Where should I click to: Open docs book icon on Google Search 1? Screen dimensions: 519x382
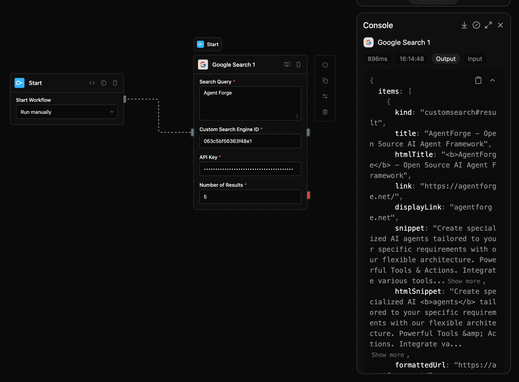click(287, 65)
